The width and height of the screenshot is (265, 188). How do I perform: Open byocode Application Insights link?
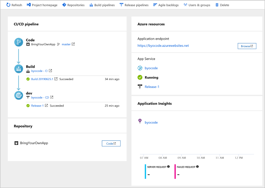[151, 122]
